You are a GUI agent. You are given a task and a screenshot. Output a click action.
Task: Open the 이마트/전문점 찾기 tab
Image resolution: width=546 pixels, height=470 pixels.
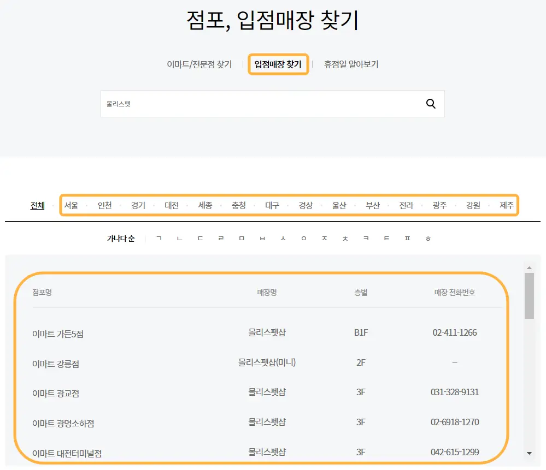(199, 64)
